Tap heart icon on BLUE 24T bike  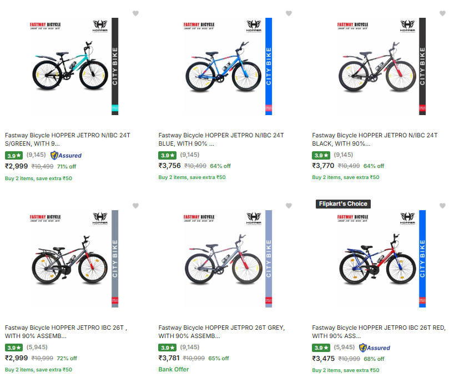(289, 13)
